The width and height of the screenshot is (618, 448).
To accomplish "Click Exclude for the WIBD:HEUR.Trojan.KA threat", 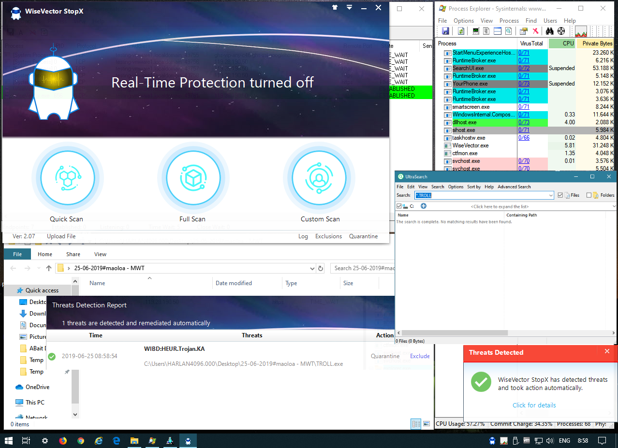I will coord(420,356).
